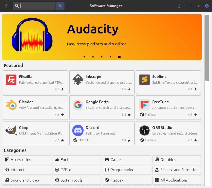Click the 3.9 rating on Discord card
212x188 pixels.
pyautogui.click(x=124, y=140)
